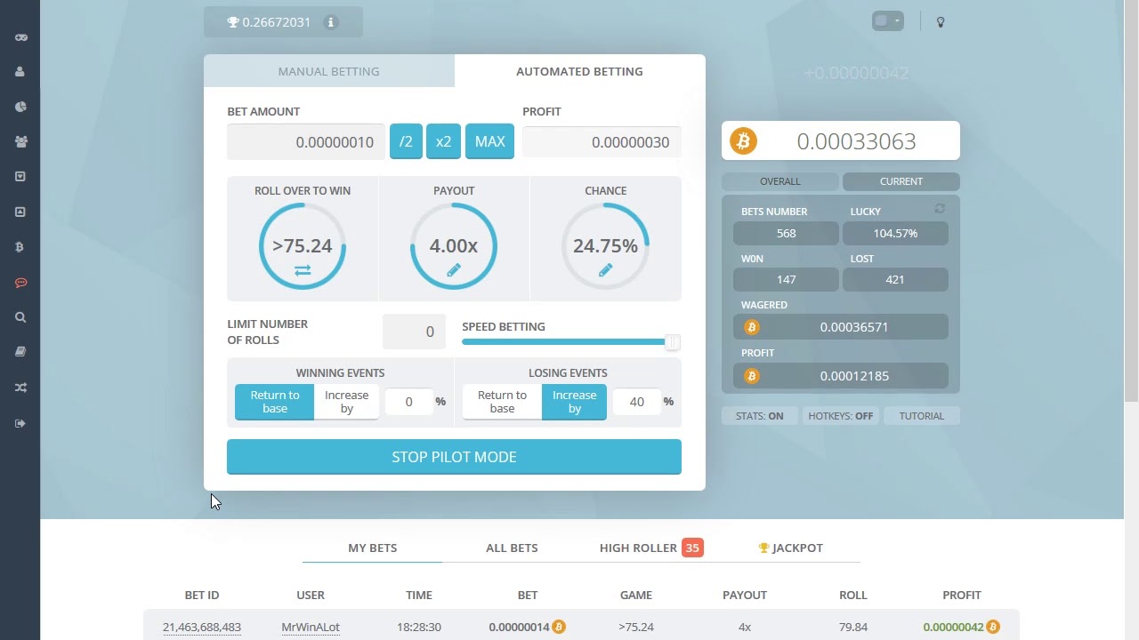Open MrWinALot user link

(311, 627)
